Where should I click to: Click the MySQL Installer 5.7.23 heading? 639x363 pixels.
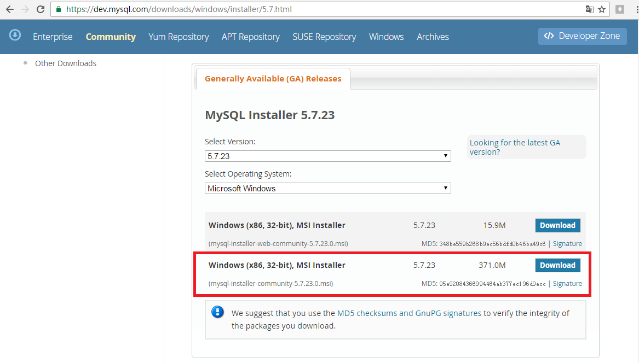(270, 115)
